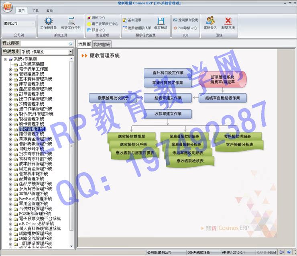The height and width of the screenshot is (256, 297).
Task: Select 網路購物管理系統 in tree
Action: point(36,233)
